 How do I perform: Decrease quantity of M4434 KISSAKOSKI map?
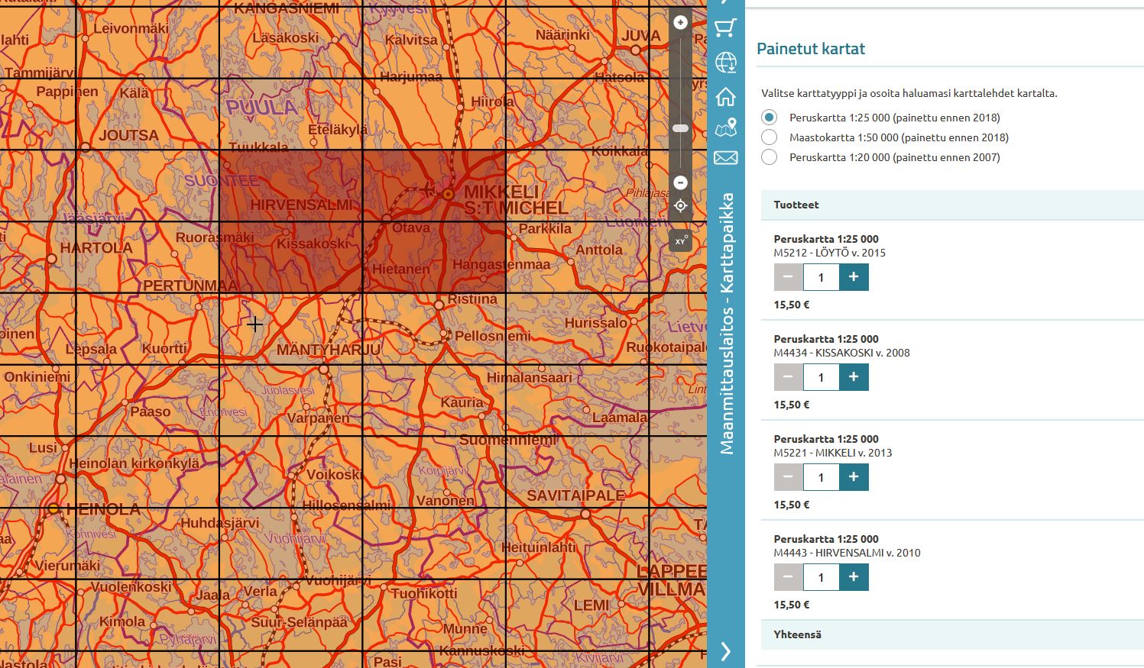coord(788,377)
